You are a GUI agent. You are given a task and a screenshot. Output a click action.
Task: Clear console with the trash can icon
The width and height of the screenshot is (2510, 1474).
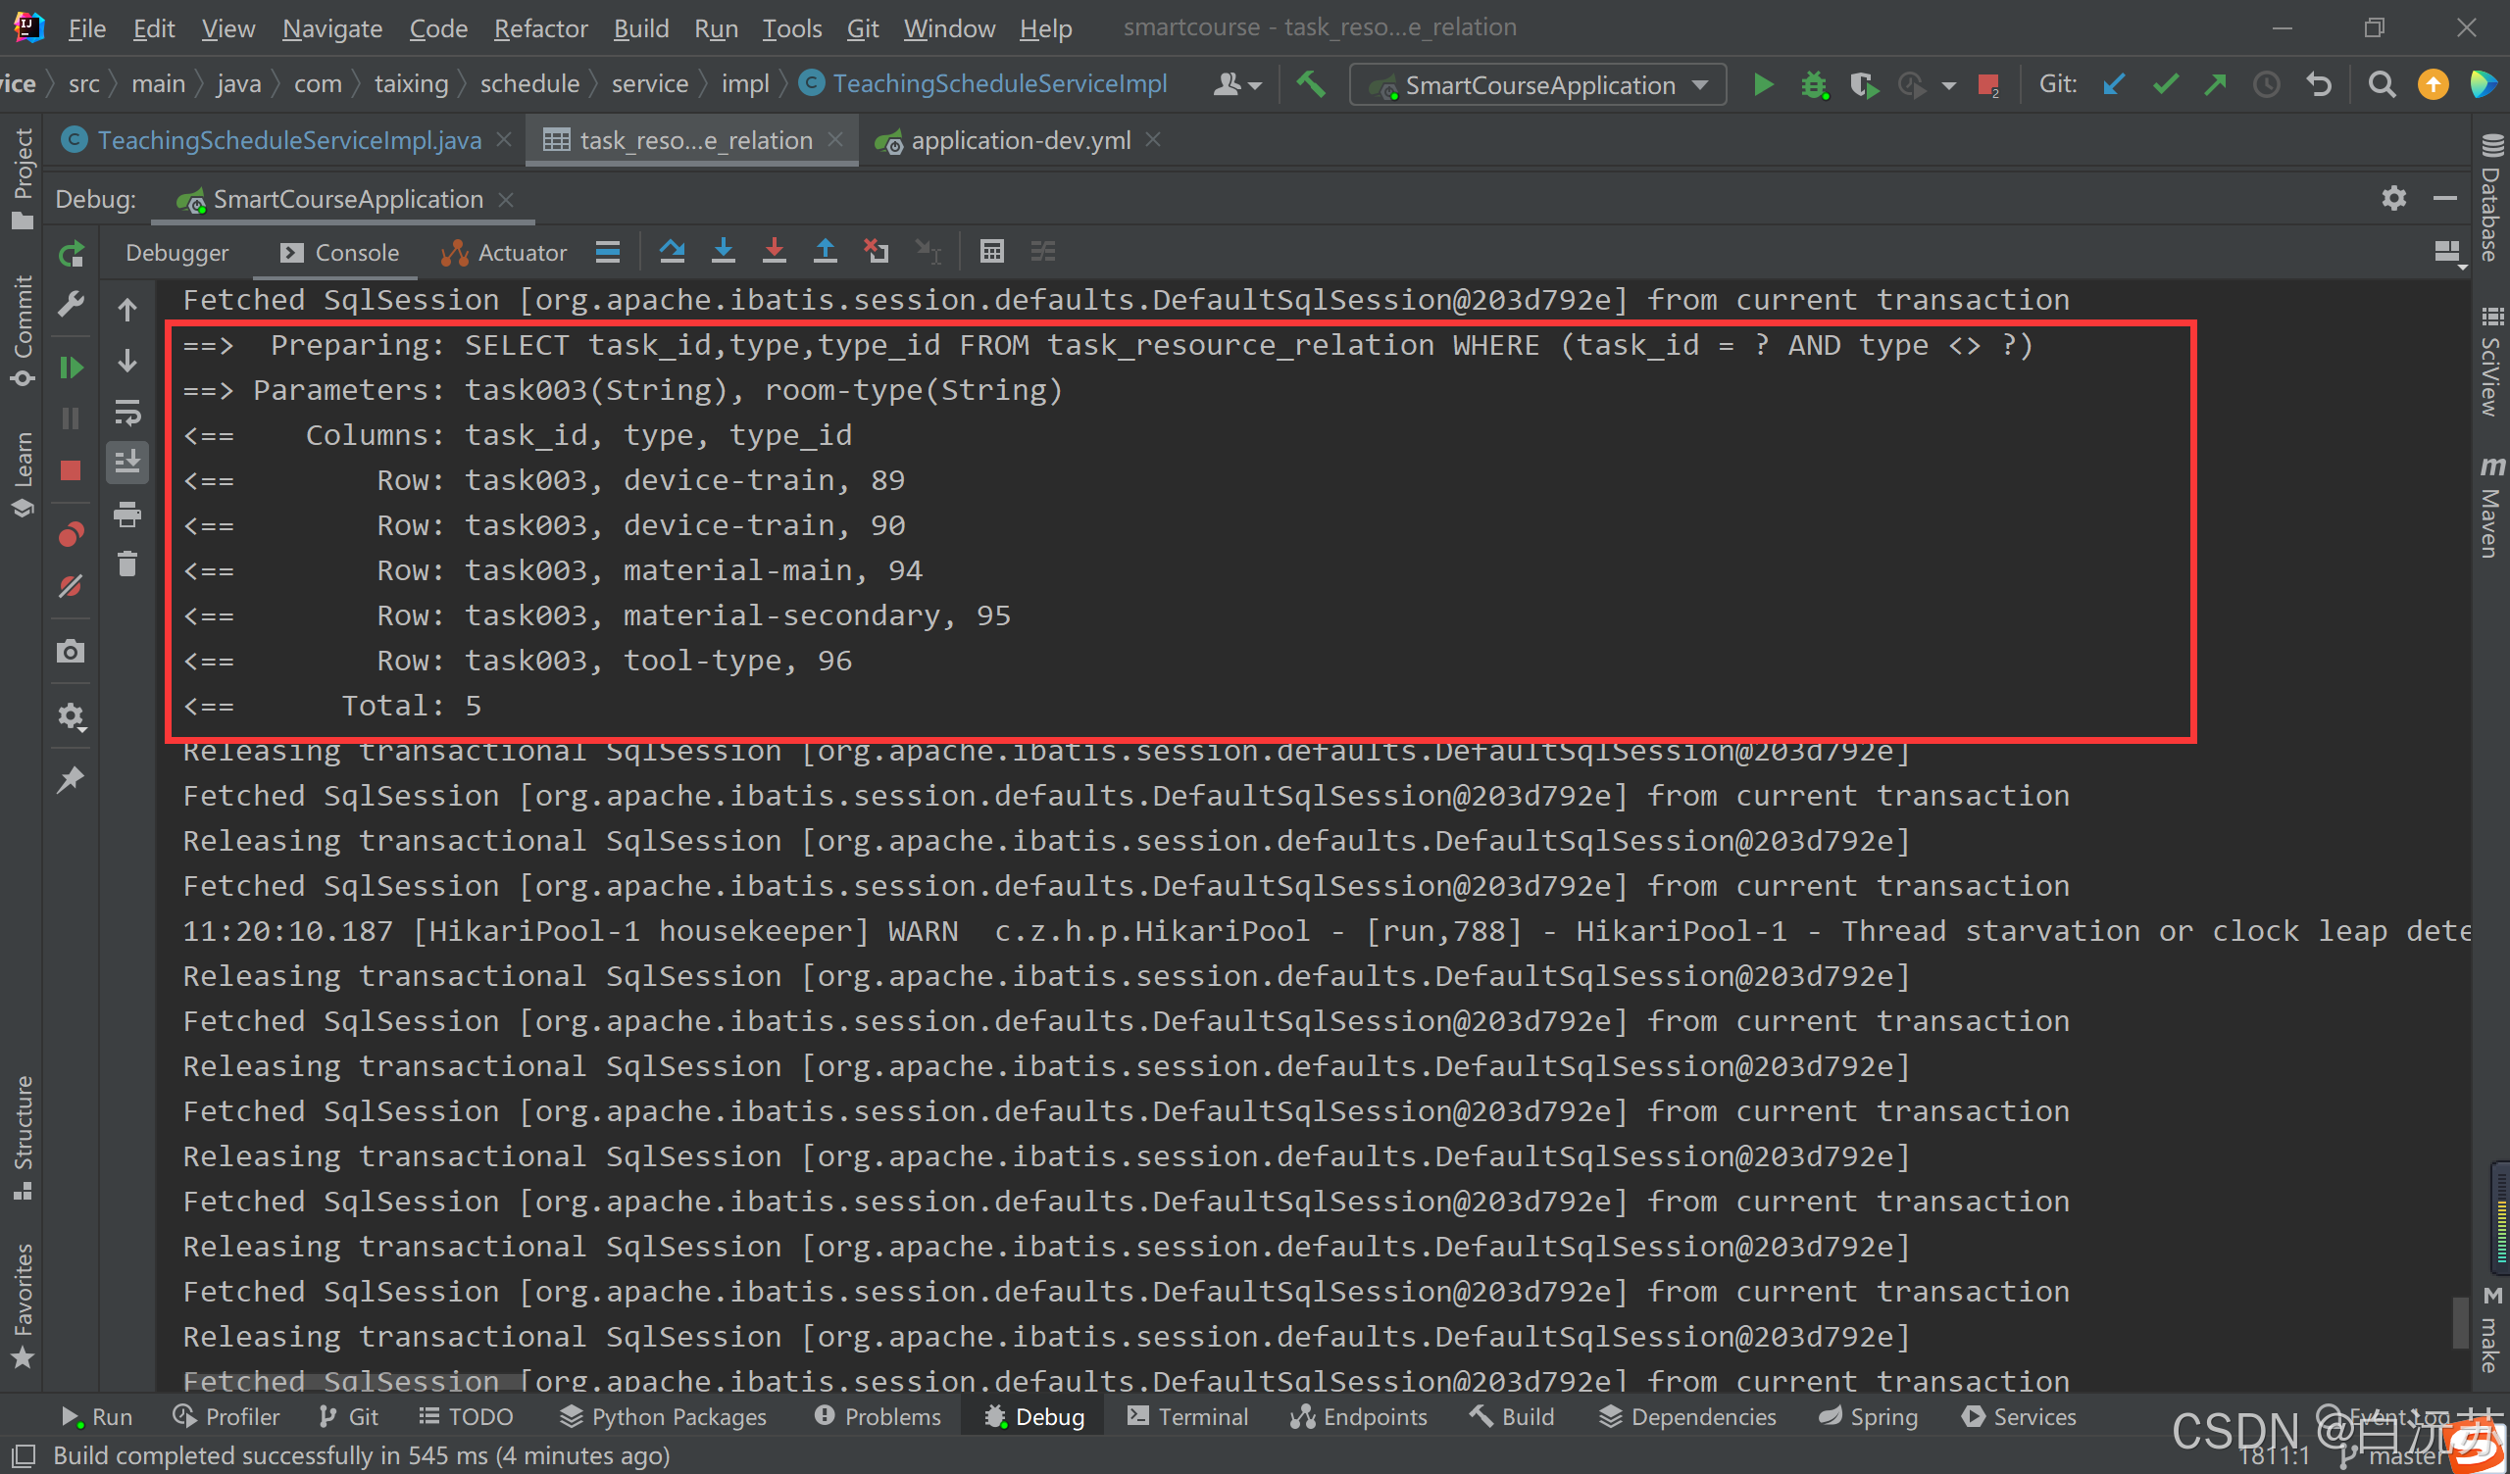pyautogui.click(x=127, y=565)
